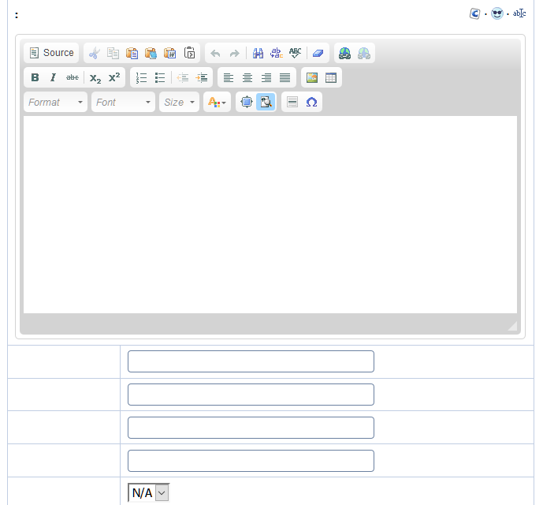This screenshot has height=505, width=543.
Task: Click the Source button in the editor
Action: 51,53
